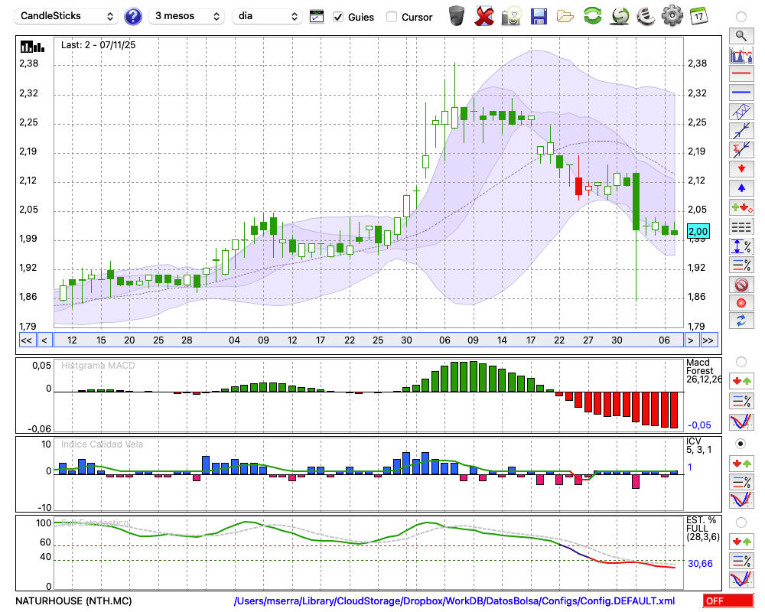The width and height of the screenshot is (765, 612).
Task: Open the dia interval dropdown
Action: [x=267, y=16]
